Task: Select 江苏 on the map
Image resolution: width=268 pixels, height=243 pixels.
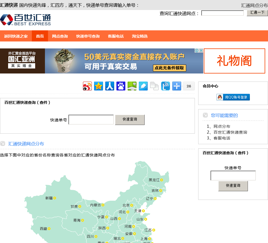Action: [x=150, y=230]
